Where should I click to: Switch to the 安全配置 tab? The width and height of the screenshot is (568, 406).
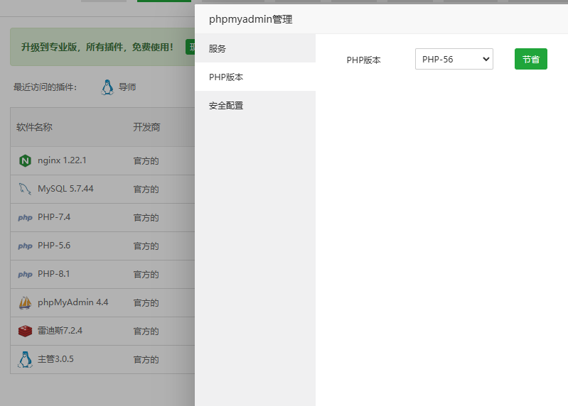click(x=255, y=106)
